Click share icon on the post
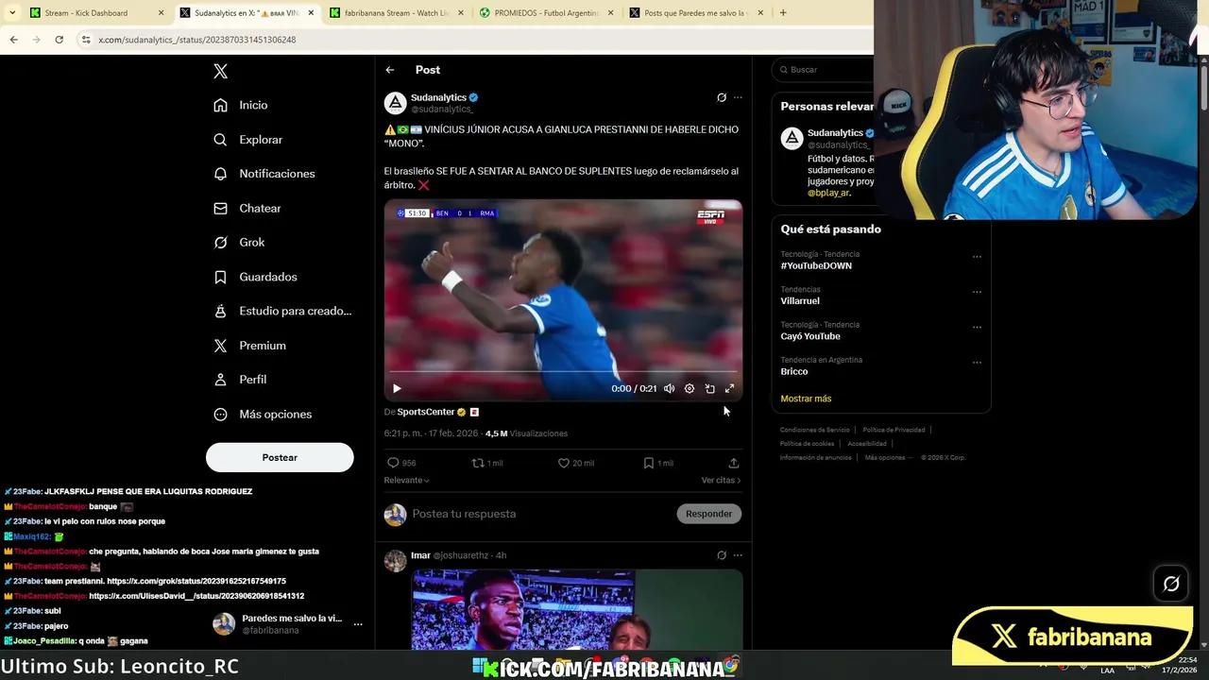 click(733, 463)
